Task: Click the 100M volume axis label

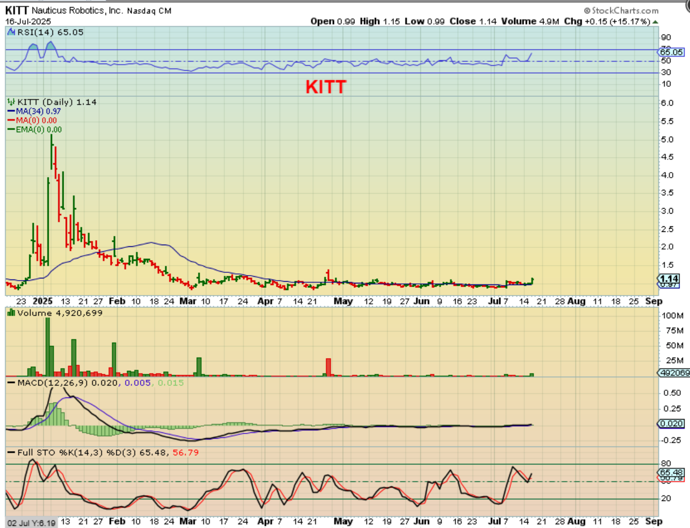Action: [x=672, y=315]
